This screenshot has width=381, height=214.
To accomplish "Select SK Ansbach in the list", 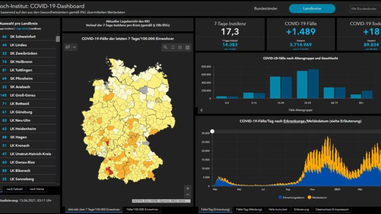I will tap(28, 86).
